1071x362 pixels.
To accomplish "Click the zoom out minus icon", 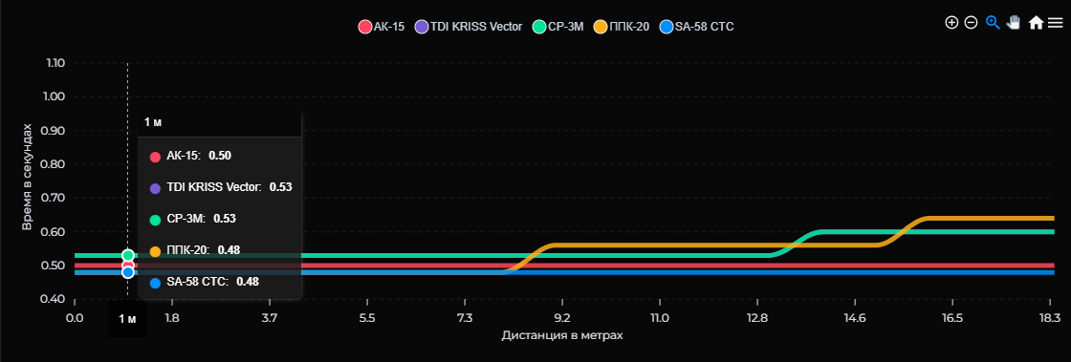I will click(971, 23).
